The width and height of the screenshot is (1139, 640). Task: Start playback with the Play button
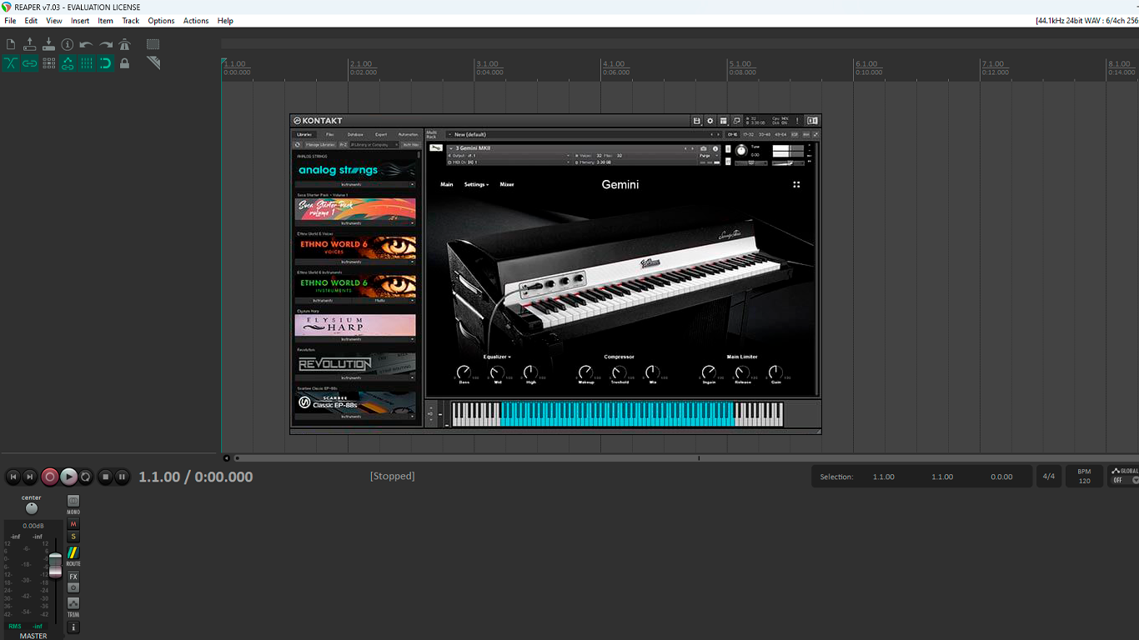click(68, 477)
